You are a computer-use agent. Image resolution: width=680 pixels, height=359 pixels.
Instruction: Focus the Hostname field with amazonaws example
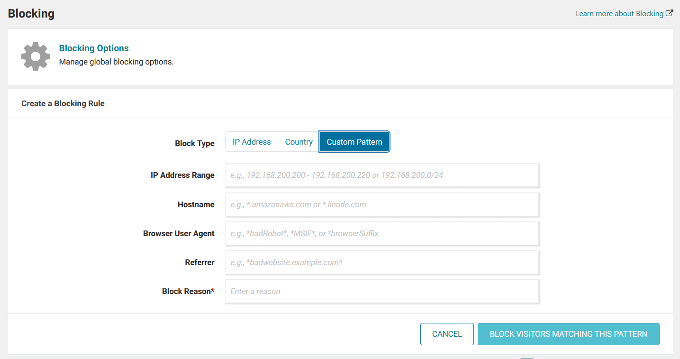[382, 204]
